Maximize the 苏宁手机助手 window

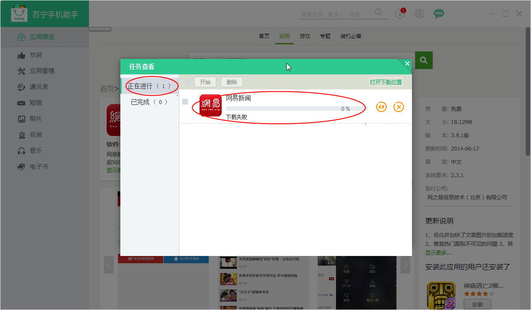point(505,14)
